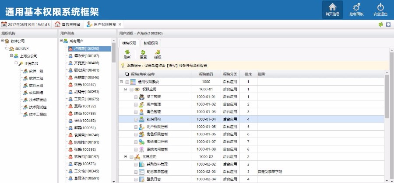The height and width of the screenshot is (183, 394).
Task: Collapse the 所有用户 tree node
Action: pos(61,40)
